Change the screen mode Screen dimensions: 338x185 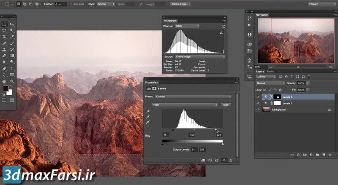pyautogui.click(x=12, y=100)
